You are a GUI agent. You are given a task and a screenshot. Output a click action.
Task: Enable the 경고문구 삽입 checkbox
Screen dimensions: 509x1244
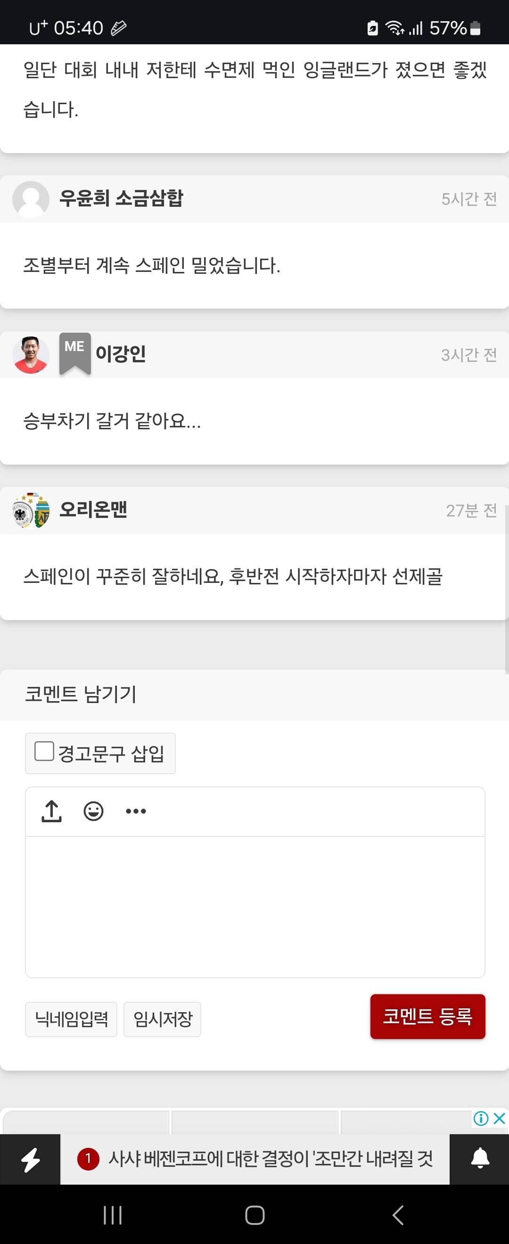pos(44,751)
